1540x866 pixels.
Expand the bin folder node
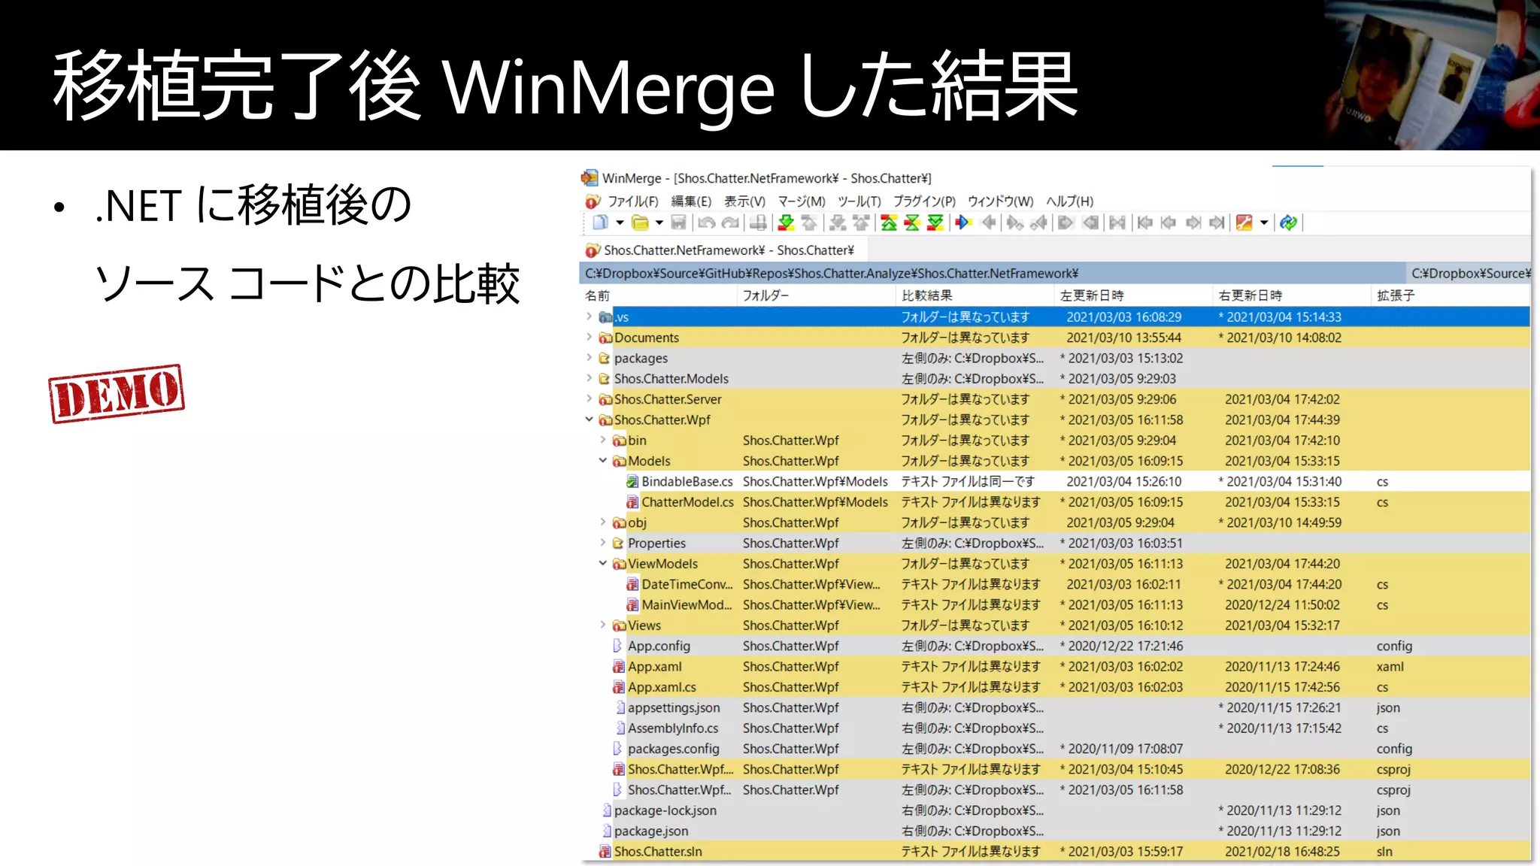click(x=602, y=440)
